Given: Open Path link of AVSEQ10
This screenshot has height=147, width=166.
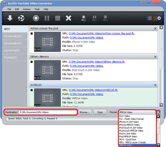Looking at the screenshot, I should tap(87, 94).
